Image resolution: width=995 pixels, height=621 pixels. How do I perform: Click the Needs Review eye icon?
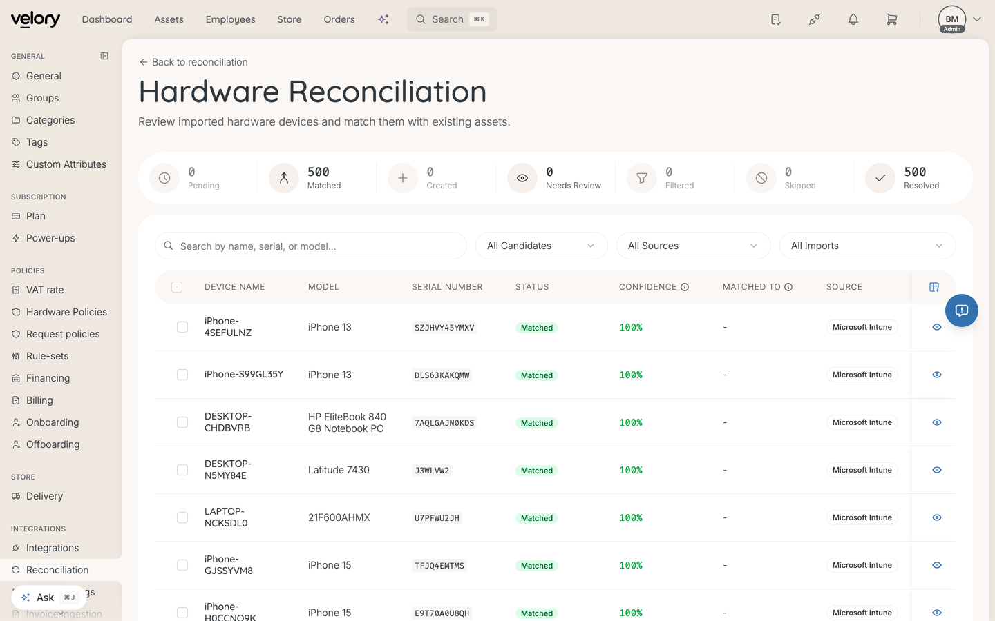point(522,178)
